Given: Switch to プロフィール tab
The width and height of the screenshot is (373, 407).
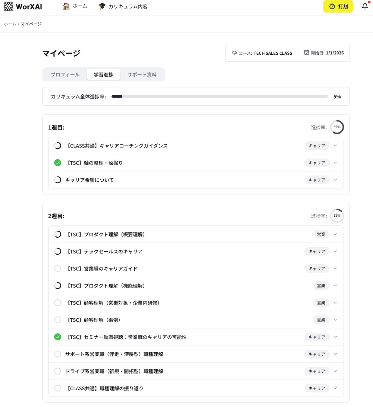Looking at the screenshot, I should pos(65,74).
